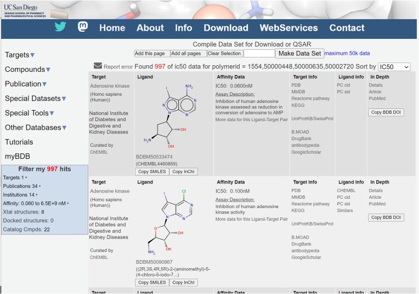
Task: Open the BDBM50090867 ligand link
Action: click(154, 262)
